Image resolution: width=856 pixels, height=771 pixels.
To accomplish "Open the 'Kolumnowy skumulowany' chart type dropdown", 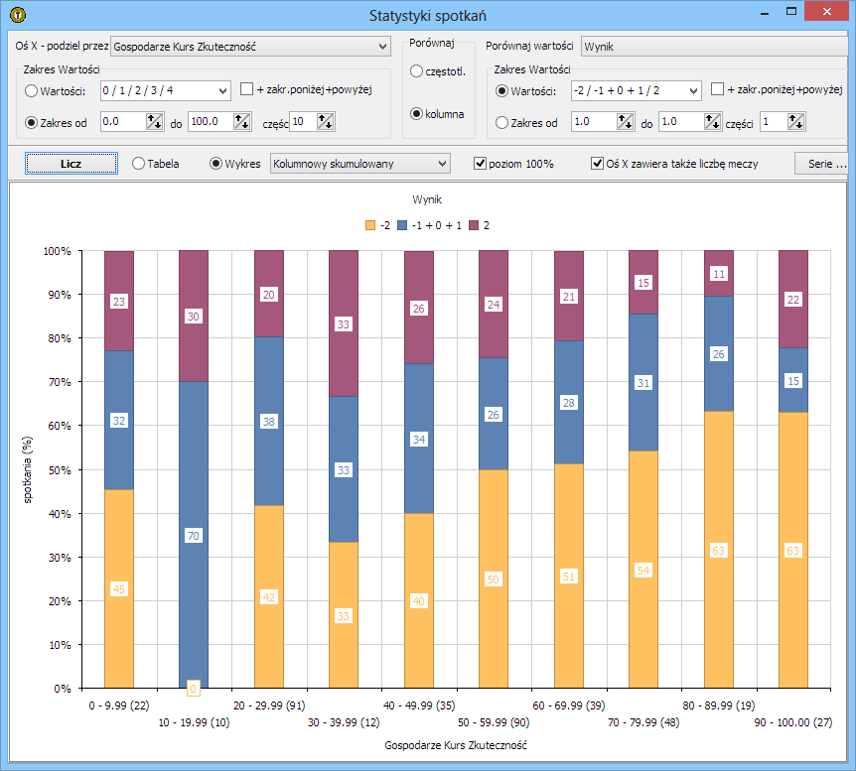I will [x=360, y=164].
